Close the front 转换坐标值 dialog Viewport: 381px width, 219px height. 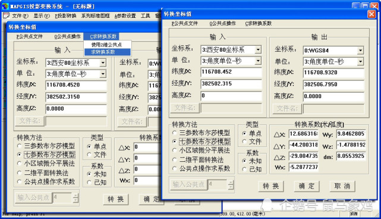(371, 14)
